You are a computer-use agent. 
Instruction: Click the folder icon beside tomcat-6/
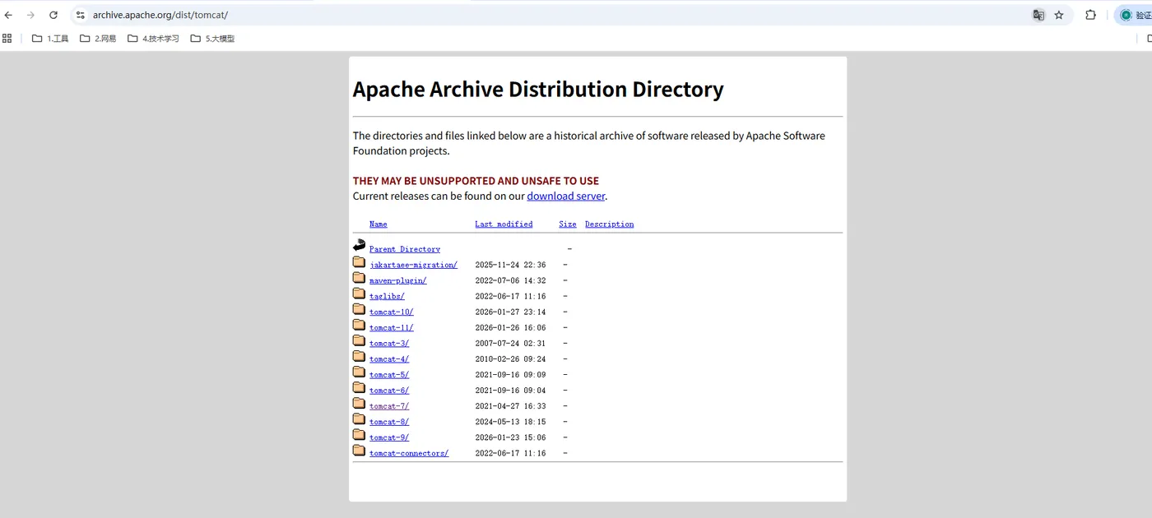coord(359,386)
